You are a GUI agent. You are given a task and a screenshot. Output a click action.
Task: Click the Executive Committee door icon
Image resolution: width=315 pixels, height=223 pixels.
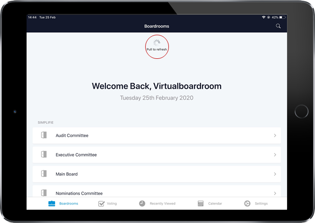44,154
